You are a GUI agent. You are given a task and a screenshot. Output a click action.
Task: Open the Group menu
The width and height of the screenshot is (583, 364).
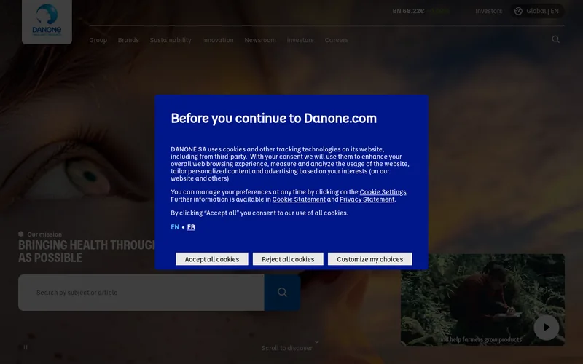tap(98, 40)
